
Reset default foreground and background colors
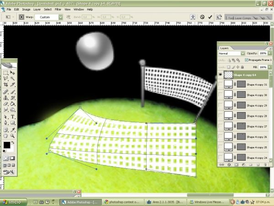5,151
